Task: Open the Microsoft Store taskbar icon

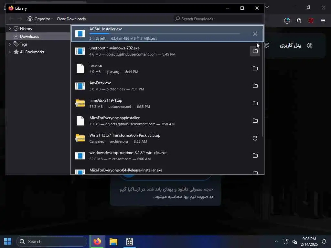Action: tap(129, 242)
